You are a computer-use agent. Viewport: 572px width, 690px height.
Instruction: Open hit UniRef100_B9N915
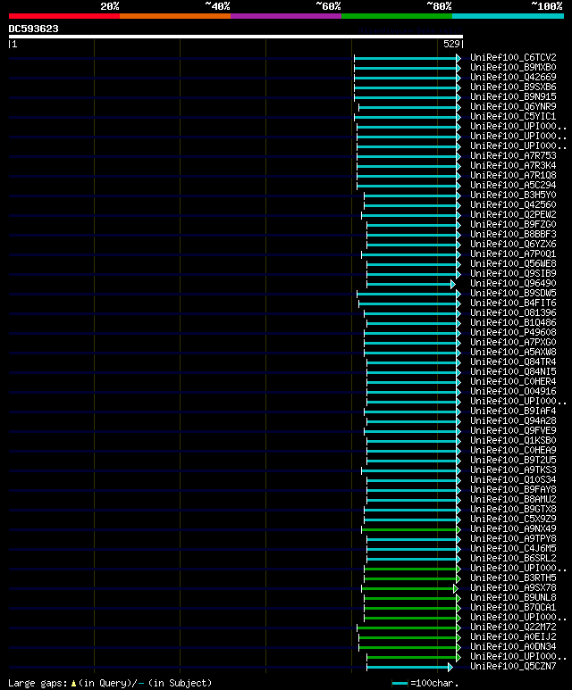513,96
